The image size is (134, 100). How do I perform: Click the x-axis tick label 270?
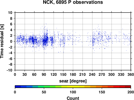(102, 74)
